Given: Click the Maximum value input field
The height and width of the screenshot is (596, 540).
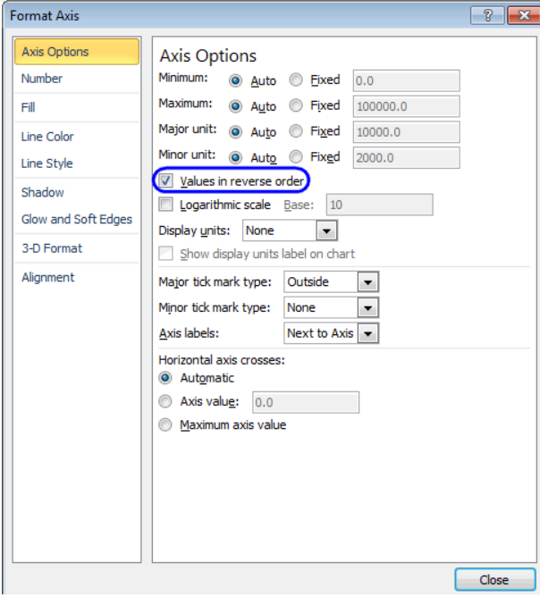Looking at the screenshot, I should (x=406, y=106).
